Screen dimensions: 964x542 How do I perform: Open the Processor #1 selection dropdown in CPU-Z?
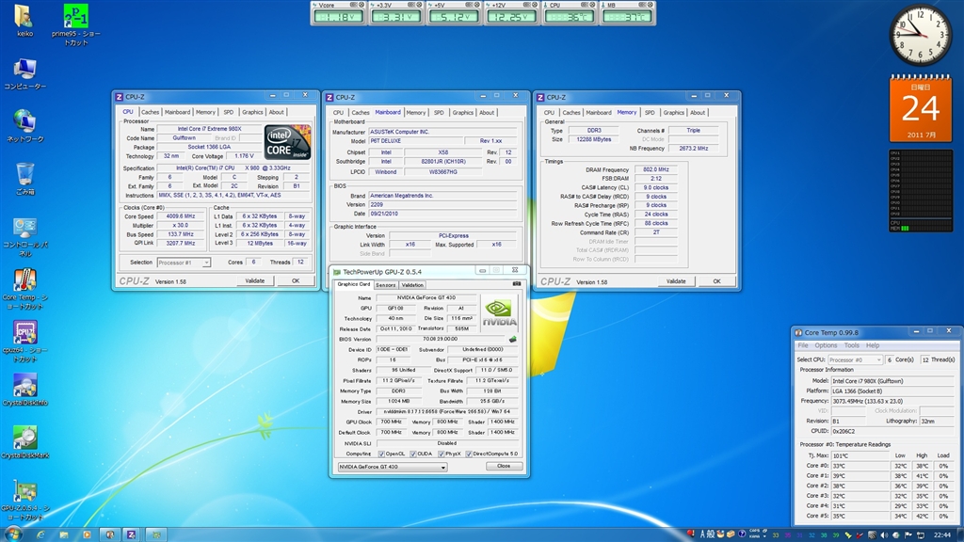185,263
